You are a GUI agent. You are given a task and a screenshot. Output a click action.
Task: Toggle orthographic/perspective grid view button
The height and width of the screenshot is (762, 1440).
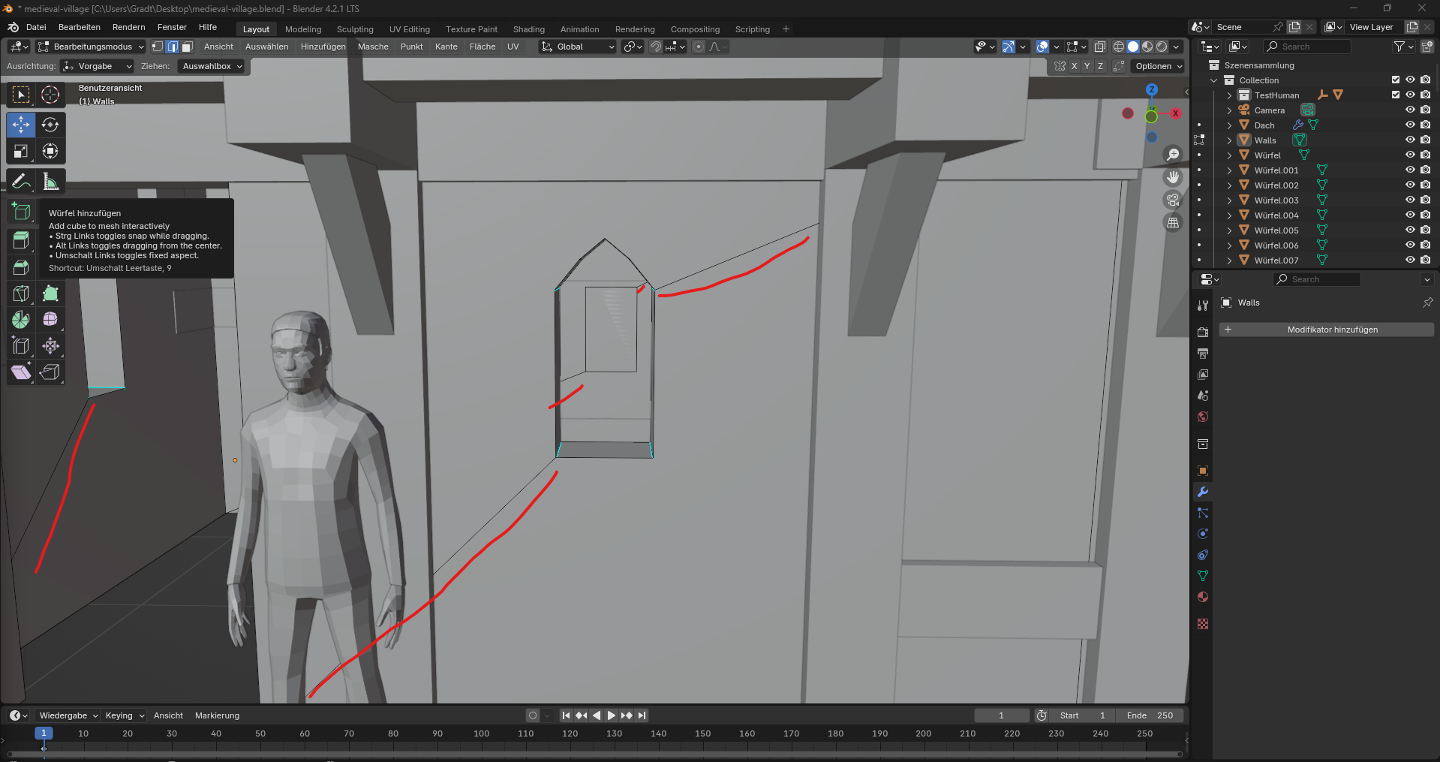pyautogui.click(x=1172, y=222)
